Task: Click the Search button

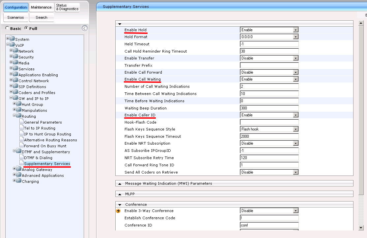Action: click(x=42, y=17)
